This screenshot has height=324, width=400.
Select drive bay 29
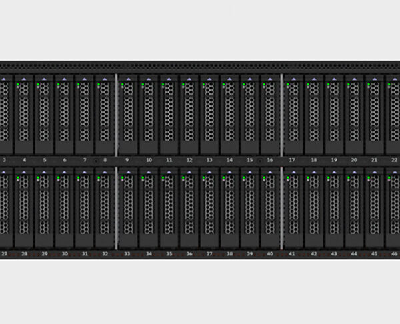44,207
